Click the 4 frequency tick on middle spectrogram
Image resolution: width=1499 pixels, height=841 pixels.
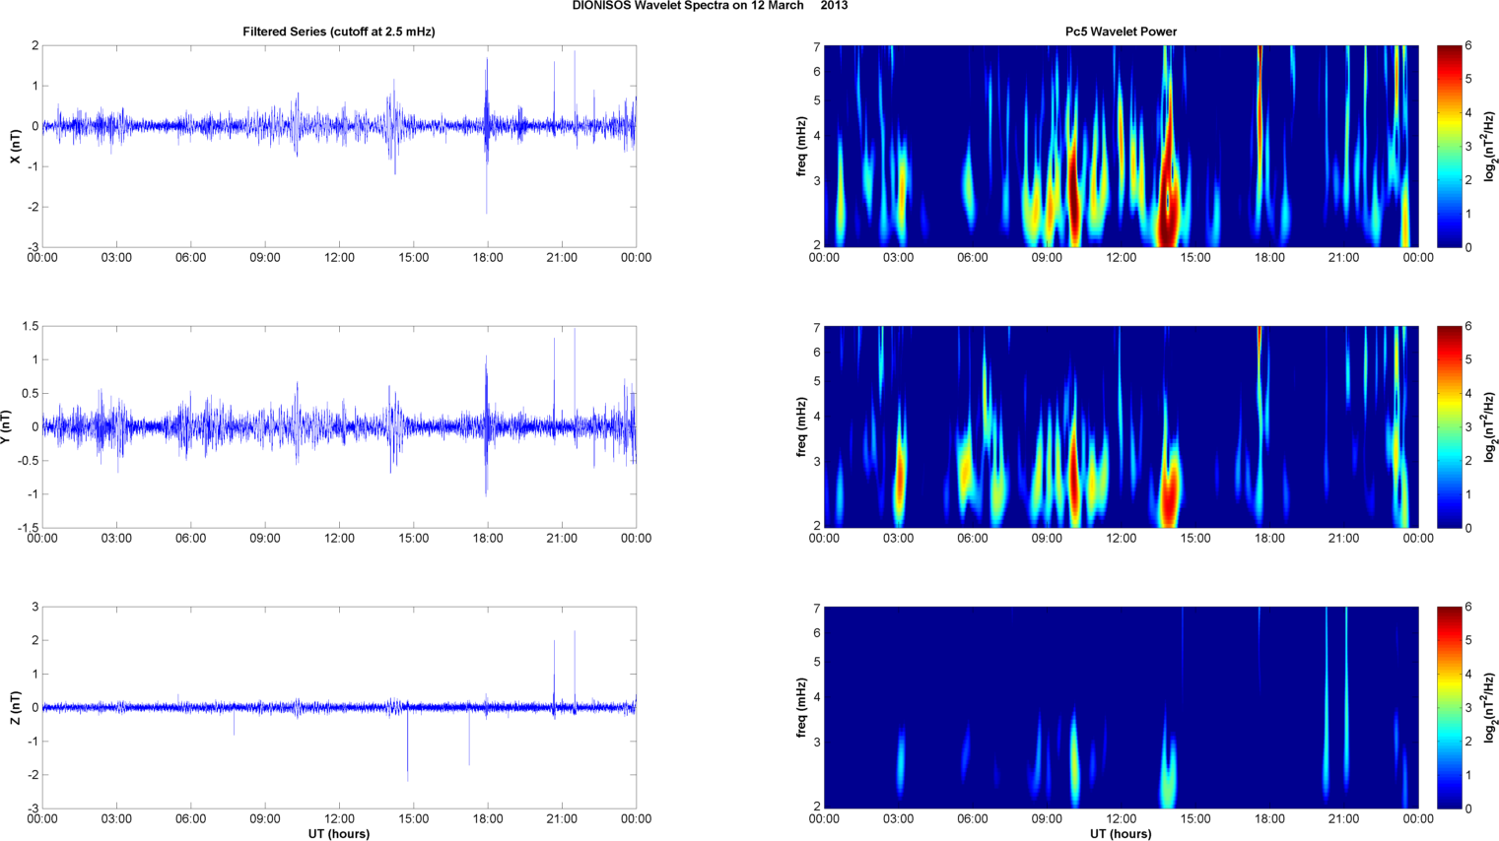coord(817,418)
